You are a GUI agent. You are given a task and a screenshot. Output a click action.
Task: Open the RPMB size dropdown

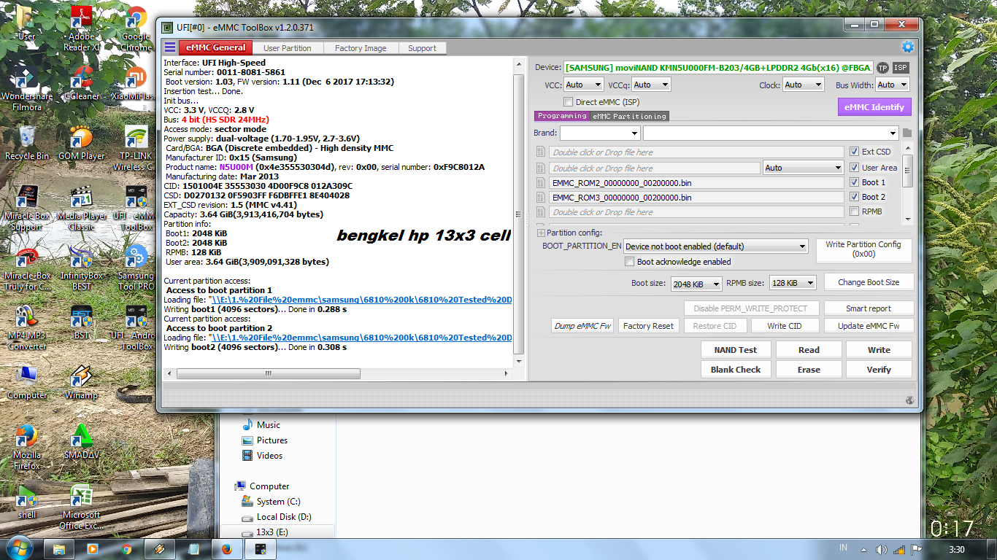(x=793, y=284)
